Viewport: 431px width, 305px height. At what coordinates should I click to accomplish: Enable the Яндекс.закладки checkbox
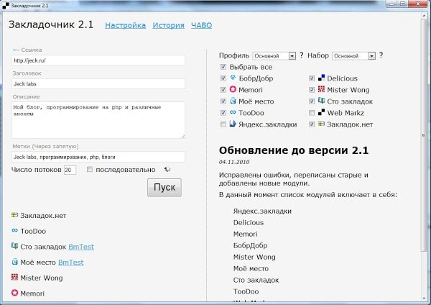(224, 124)
